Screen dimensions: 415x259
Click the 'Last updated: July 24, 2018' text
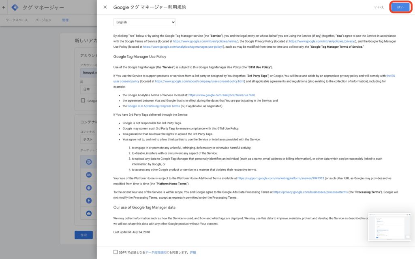point(132,232)
